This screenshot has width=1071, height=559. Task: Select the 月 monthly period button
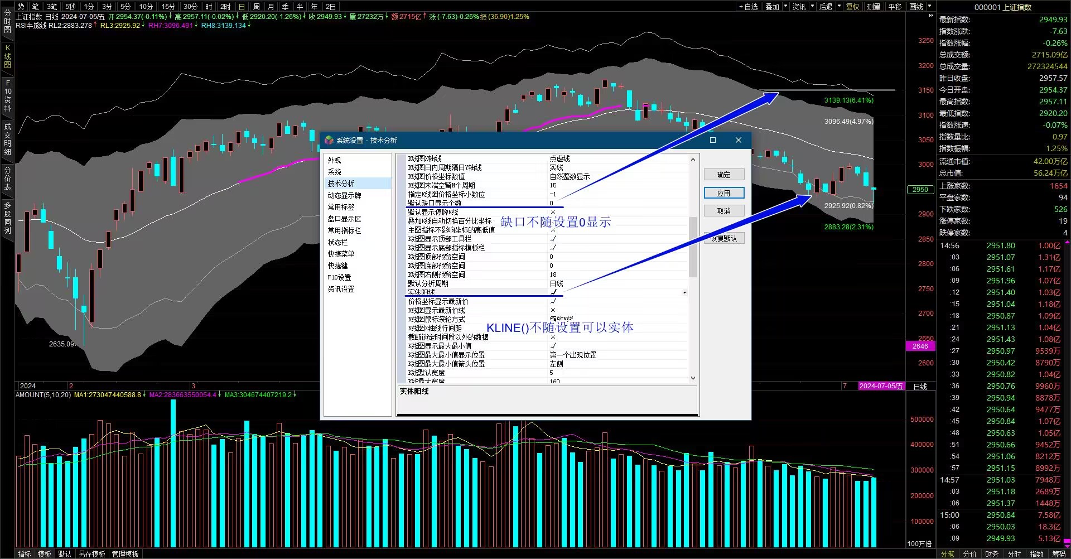click(271, 7)
